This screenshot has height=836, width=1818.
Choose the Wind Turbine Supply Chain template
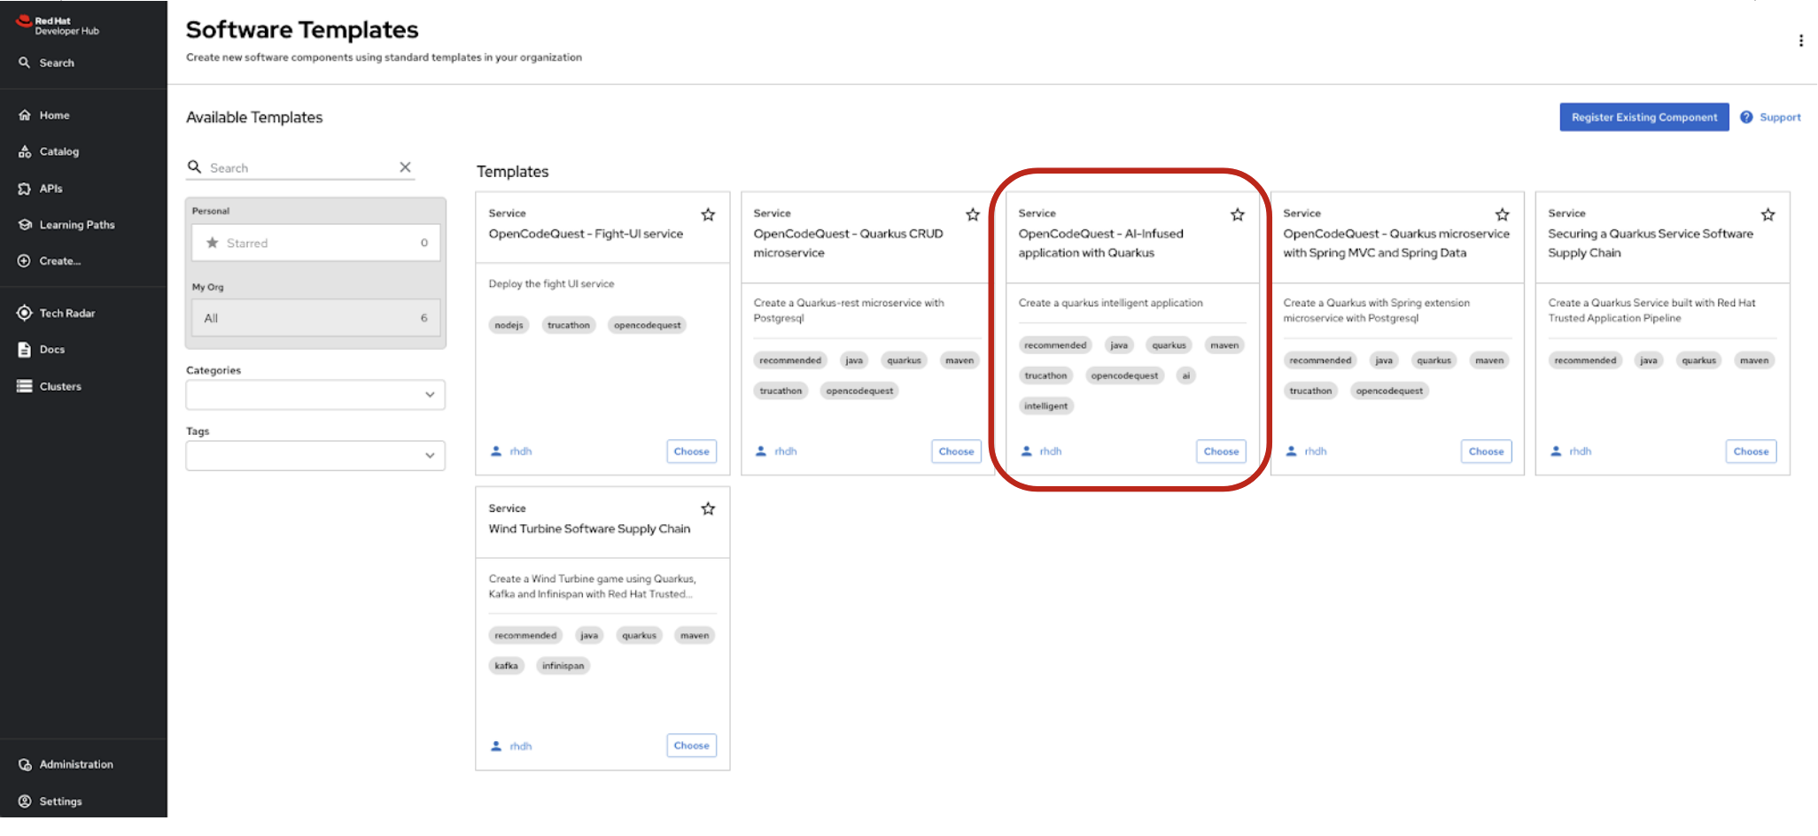pos(691,746)
